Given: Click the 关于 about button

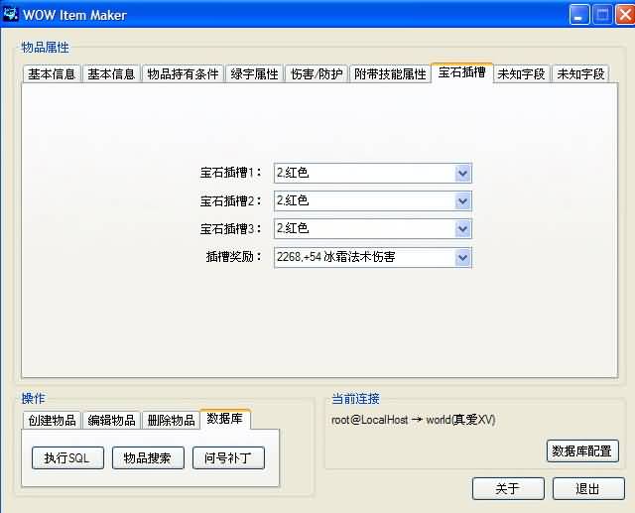Looking at the screenshot, I should click(x=508, y=488).
